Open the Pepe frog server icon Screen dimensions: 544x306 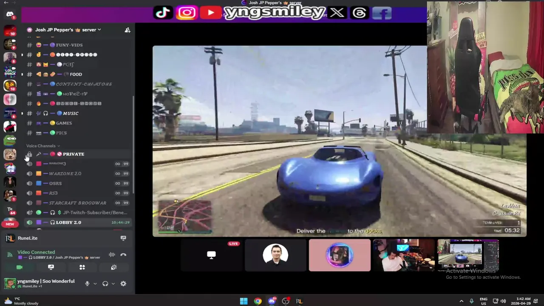10,140
